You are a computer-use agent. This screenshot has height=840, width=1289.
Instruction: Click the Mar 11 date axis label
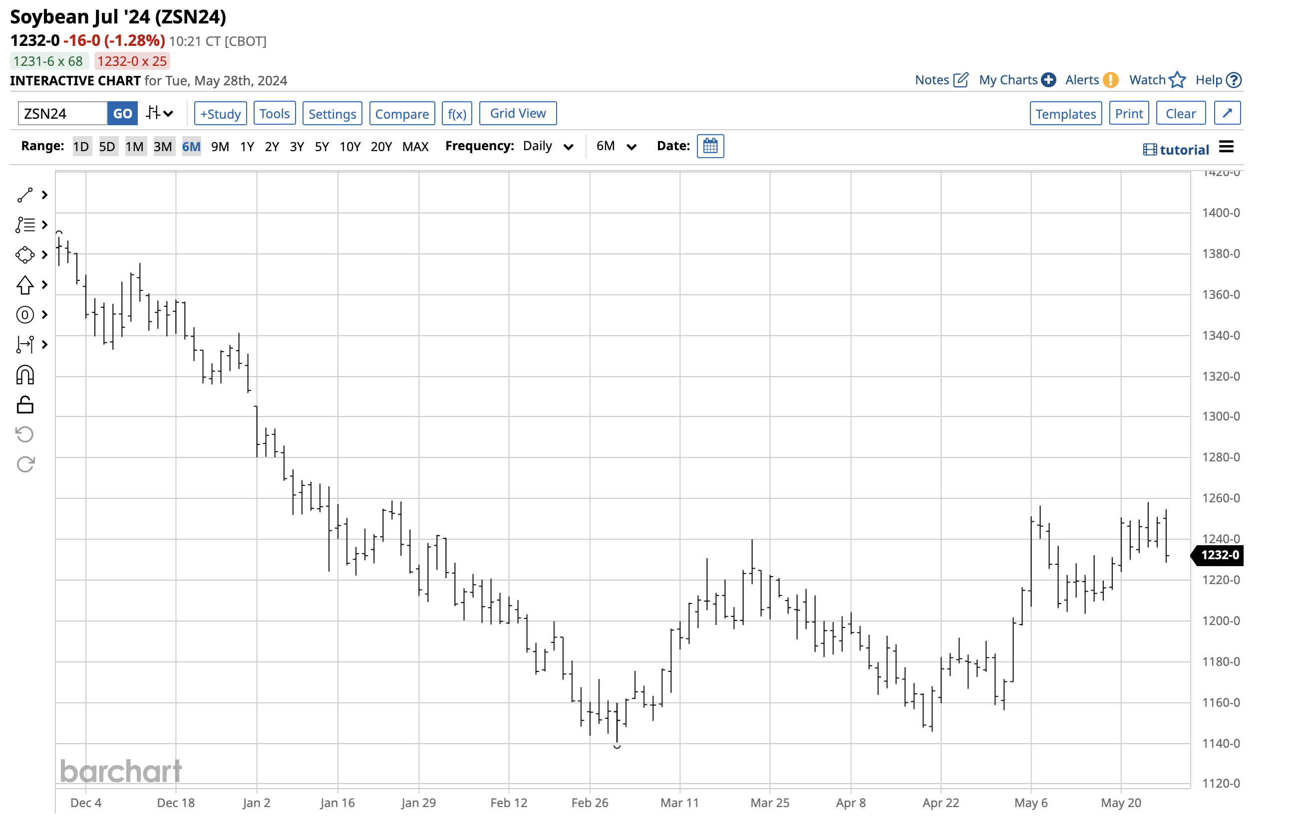680,803
